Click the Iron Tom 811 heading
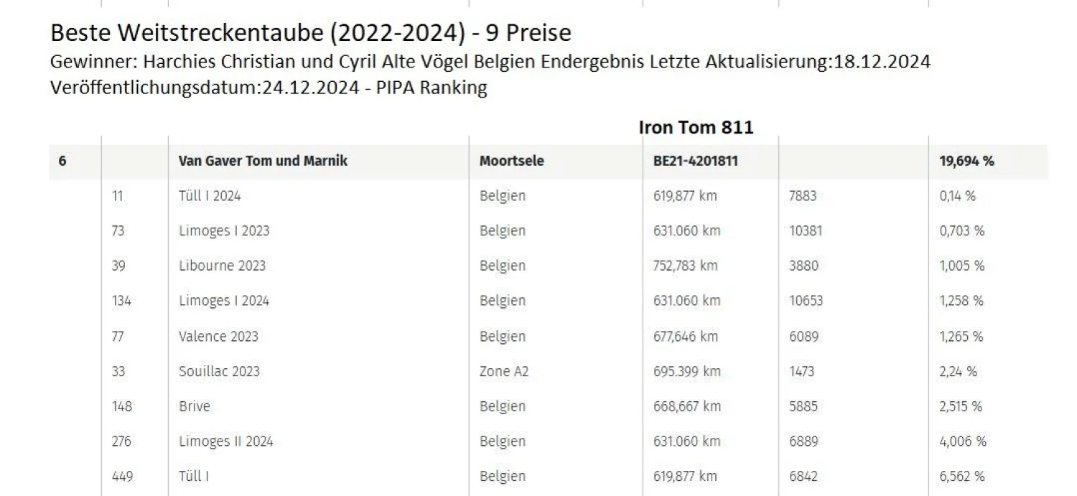This screenshot has width=1077, height=496. (696, 128)
